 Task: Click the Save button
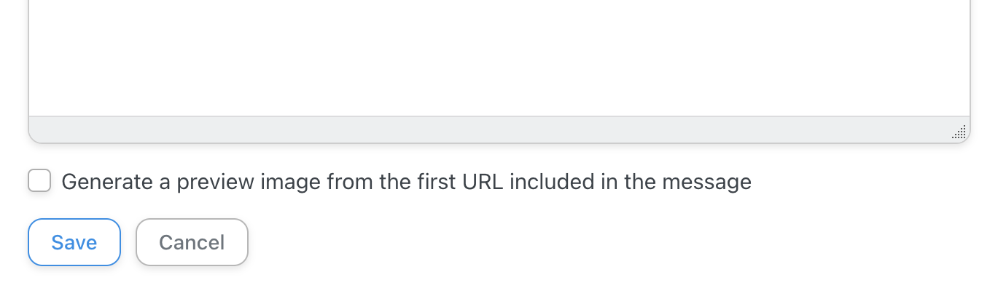tap(74, 242)
